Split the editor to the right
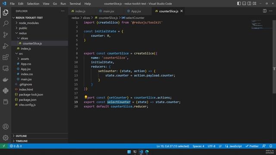Screen dimensions: 276x155 [x=264, y=11]
